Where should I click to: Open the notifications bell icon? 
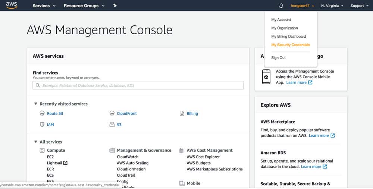(x=281, y=6)
